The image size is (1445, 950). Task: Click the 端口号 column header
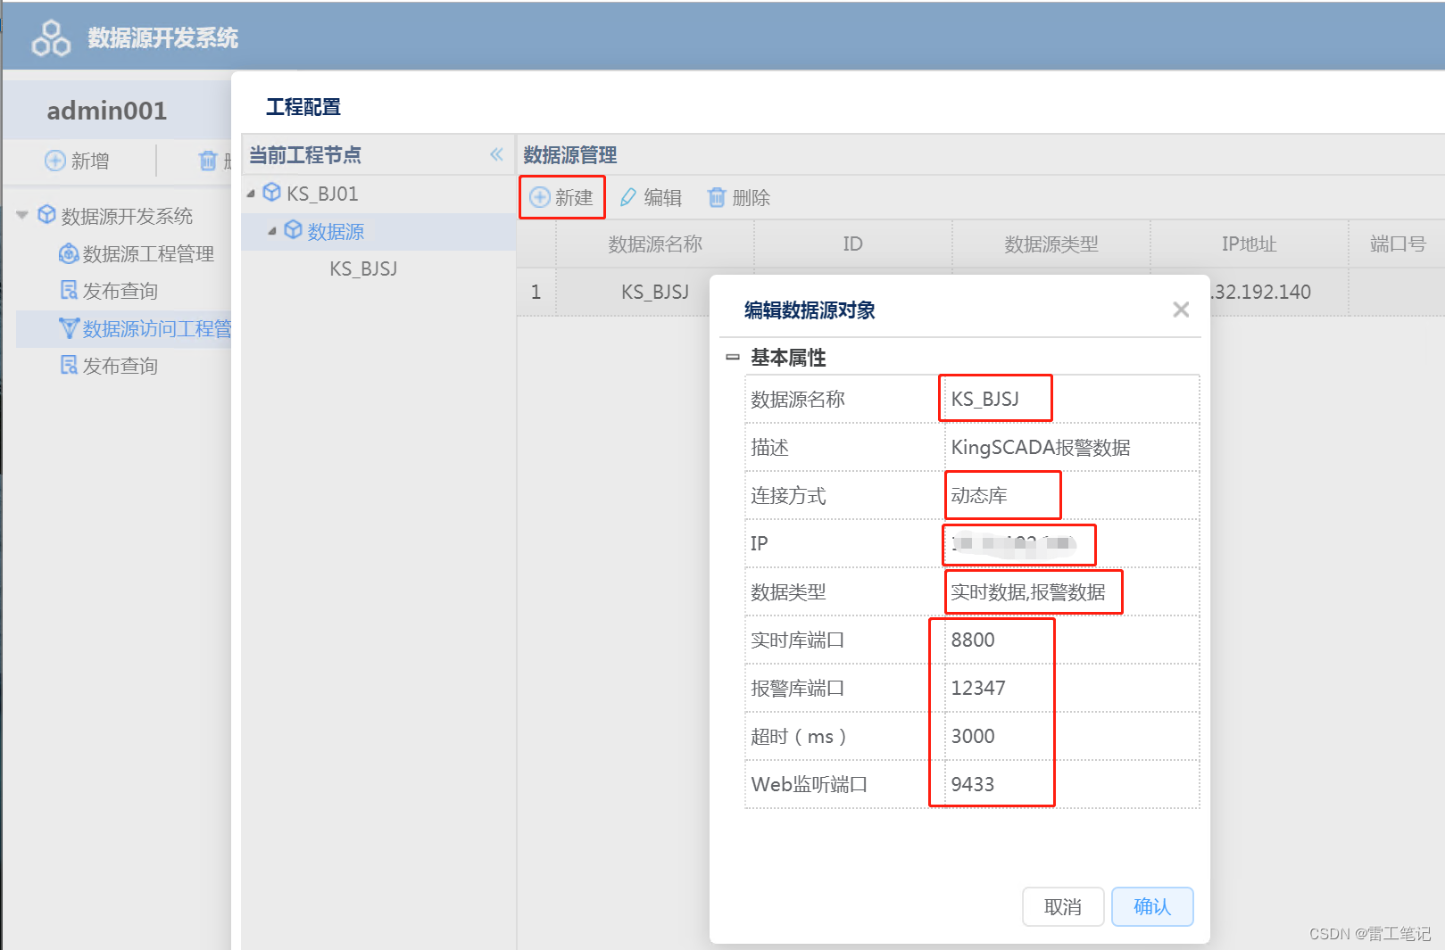[1398, 244]
